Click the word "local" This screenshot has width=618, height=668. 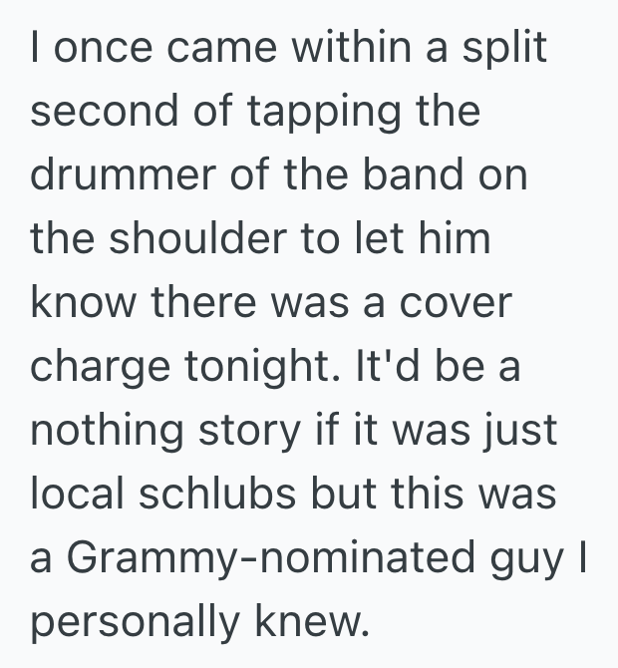76,495
